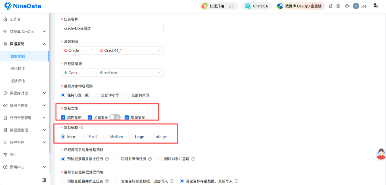Image resolution: width=386 pixels, height=185 pixels.
Task: Open the Doris target type dropdown
Action: pyautogui.click(x=79, y=73)
